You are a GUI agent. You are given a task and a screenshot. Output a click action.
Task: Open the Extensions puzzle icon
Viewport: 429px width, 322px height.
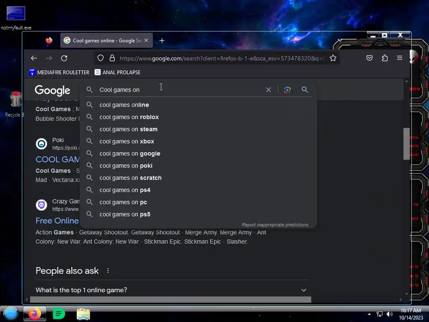(385, 58)
